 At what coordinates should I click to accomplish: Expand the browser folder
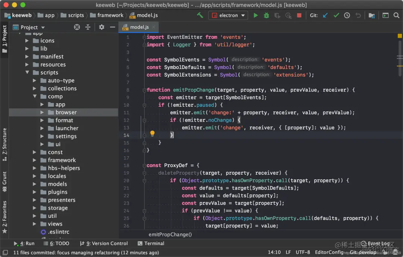(x=42, y=112)
